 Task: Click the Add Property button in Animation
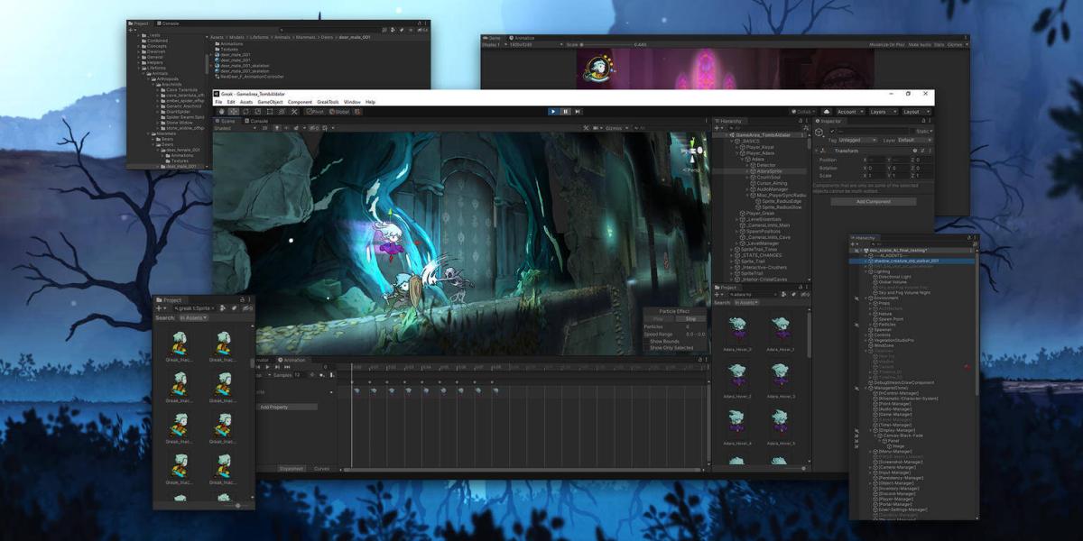tap(288, 407)
